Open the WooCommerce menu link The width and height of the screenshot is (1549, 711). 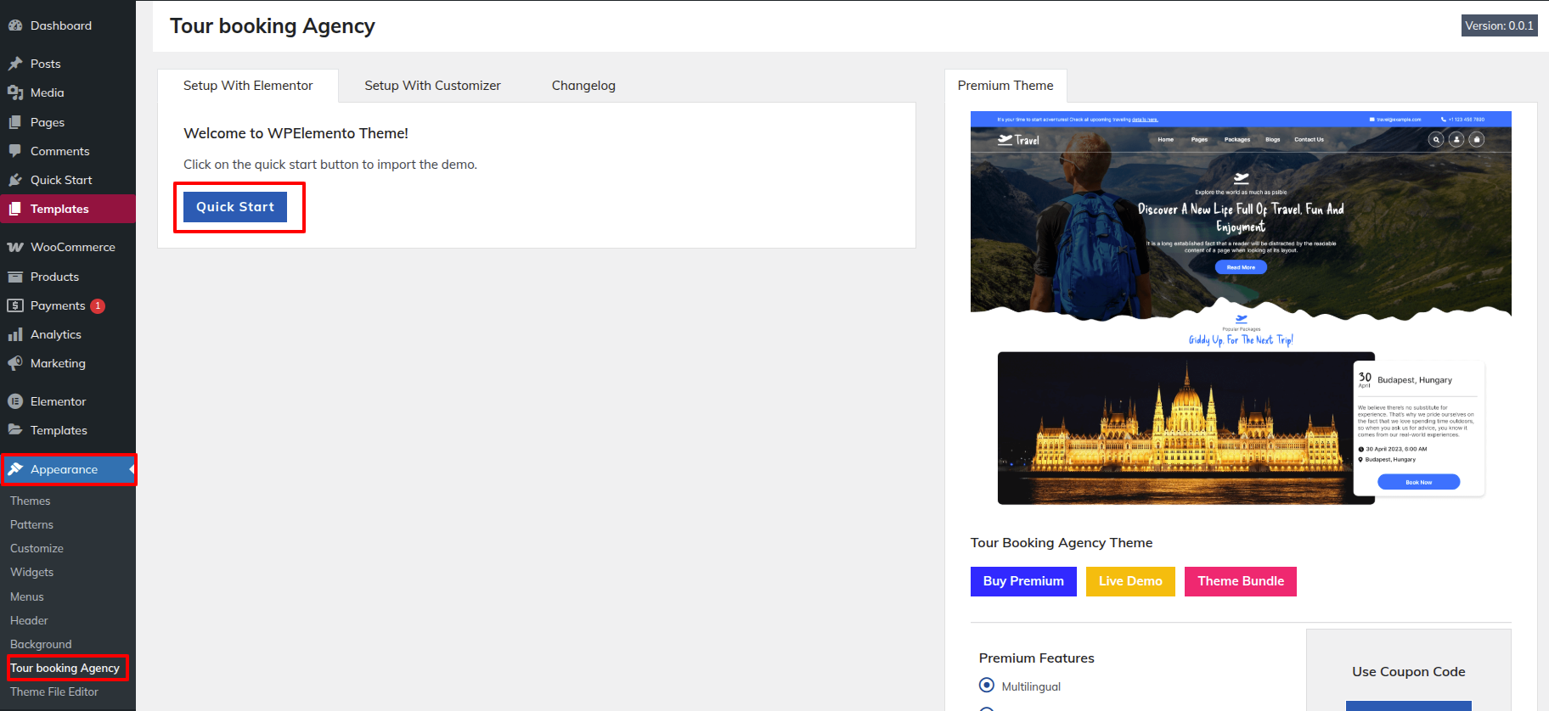click(x=73, y=247)
